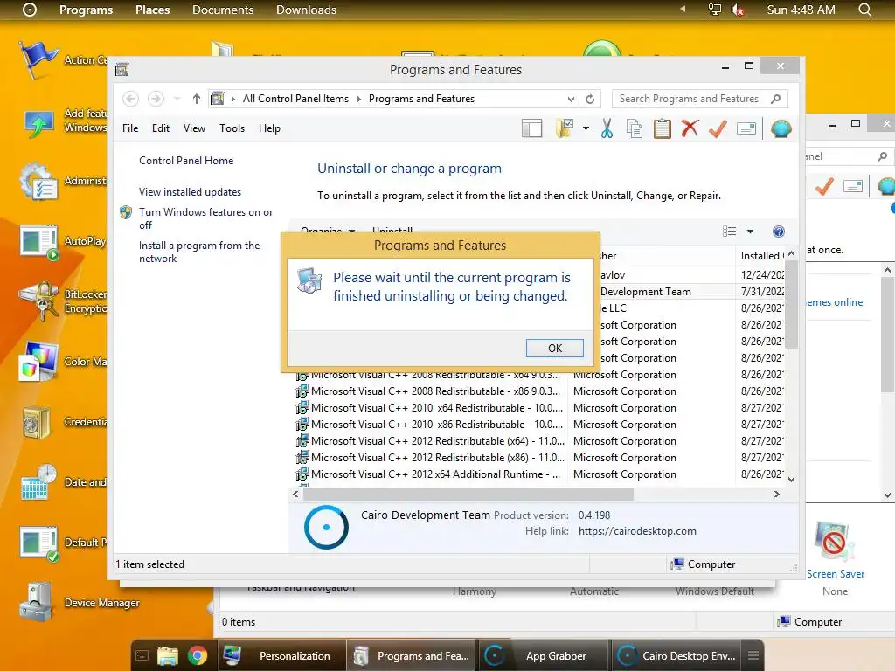The image size is (895, 671).
Task: Open Device Manager desktop icon
Action: click(79, 603)
